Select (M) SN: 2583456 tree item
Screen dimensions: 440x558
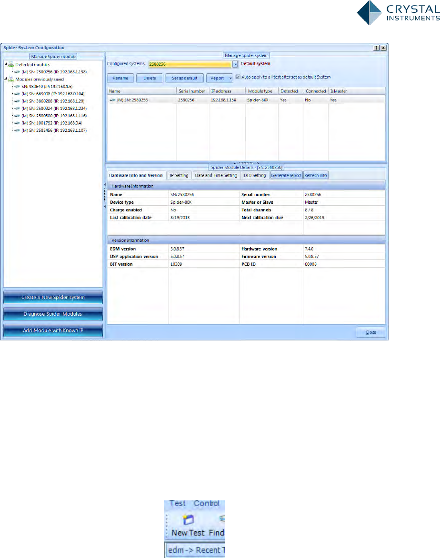pyautogui.click(x=54, y=130)
